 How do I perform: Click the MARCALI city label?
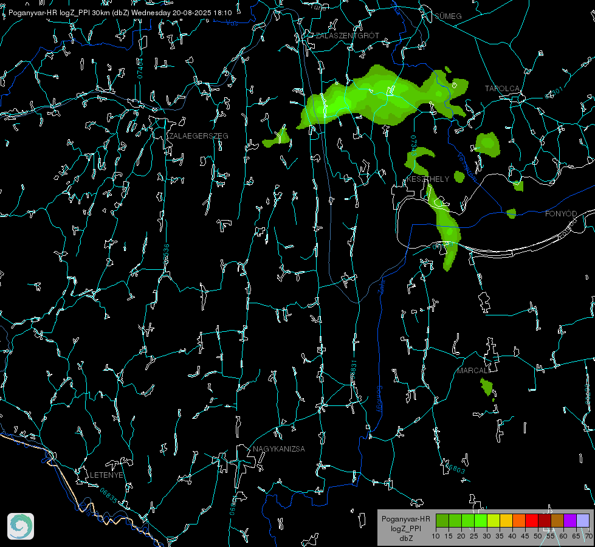click(473, 371)
